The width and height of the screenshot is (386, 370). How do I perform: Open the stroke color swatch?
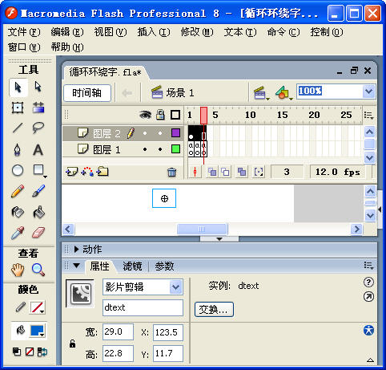tap(38, 307)
